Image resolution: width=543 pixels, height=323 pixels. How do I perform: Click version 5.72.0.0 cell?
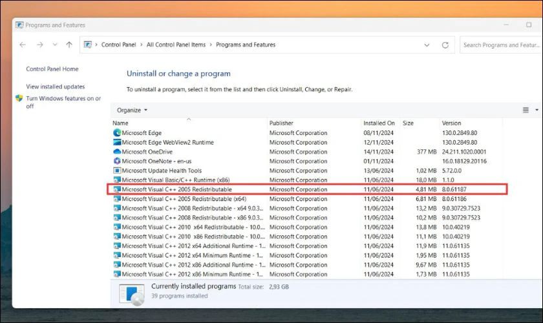[452, 171]
